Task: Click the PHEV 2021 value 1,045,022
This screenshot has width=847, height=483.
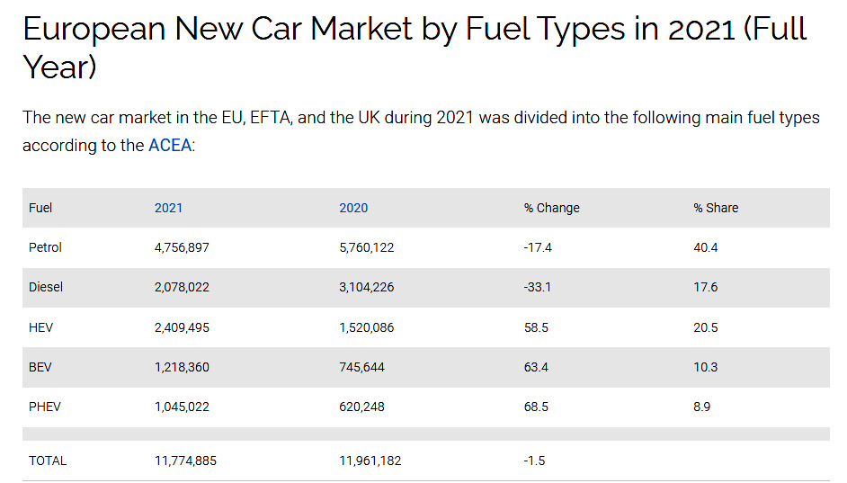Action: (182, 407)
